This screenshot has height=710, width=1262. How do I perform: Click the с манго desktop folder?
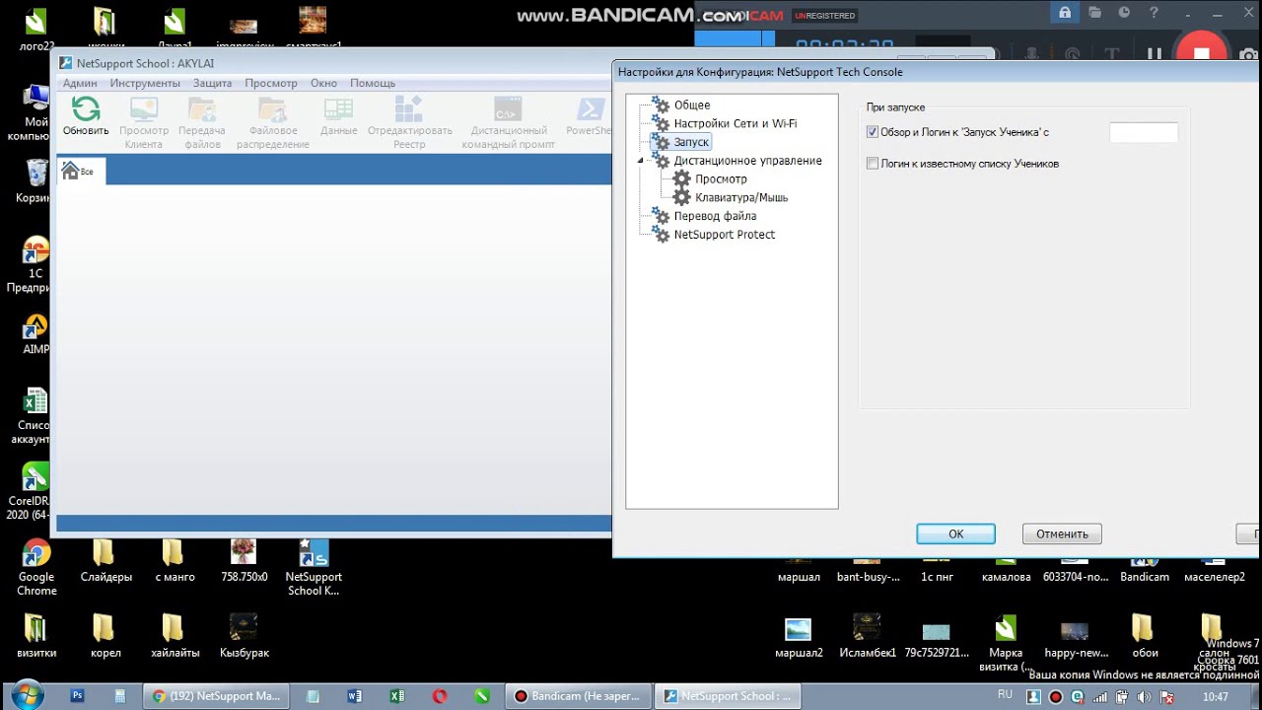[175, 560]
